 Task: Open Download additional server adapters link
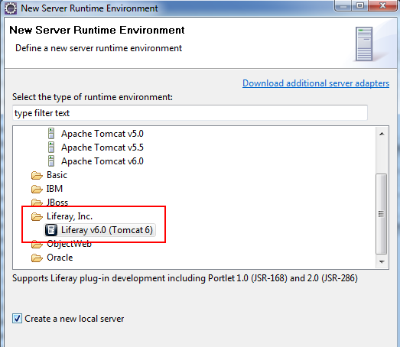(x=316, y=83)
